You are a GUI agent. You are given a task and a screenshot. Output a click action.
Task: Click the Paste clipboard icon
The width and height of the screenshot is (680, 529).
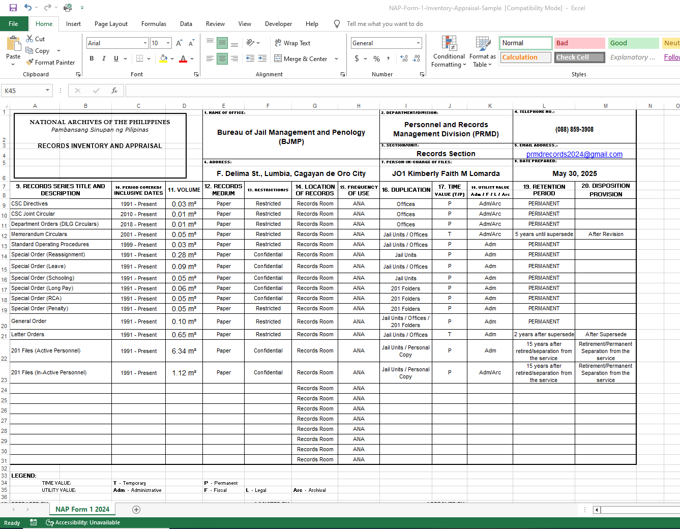pos(13,44)
